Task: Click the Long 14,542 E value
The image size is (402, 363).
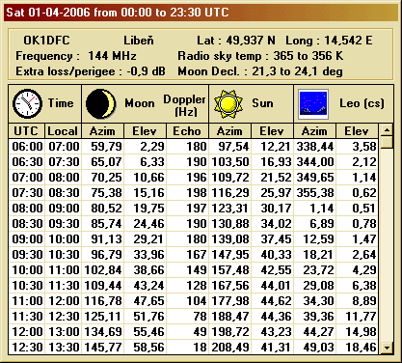Action: coord(348,41)
